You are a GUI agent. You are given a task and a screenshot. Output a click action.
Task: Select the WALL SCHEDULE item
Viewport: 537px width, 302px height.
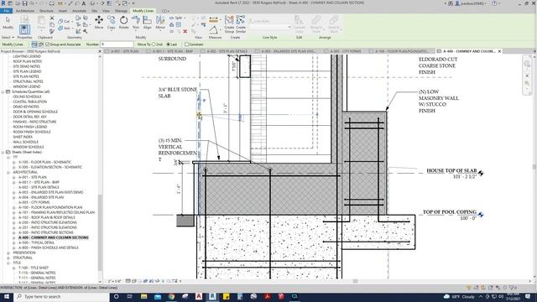point(26,142)
